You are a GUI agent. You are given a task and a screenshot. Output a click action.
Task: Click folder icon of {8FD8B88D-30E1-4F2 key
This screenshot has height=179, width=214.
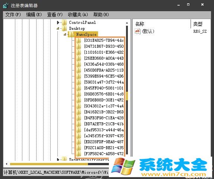[78, 100]
